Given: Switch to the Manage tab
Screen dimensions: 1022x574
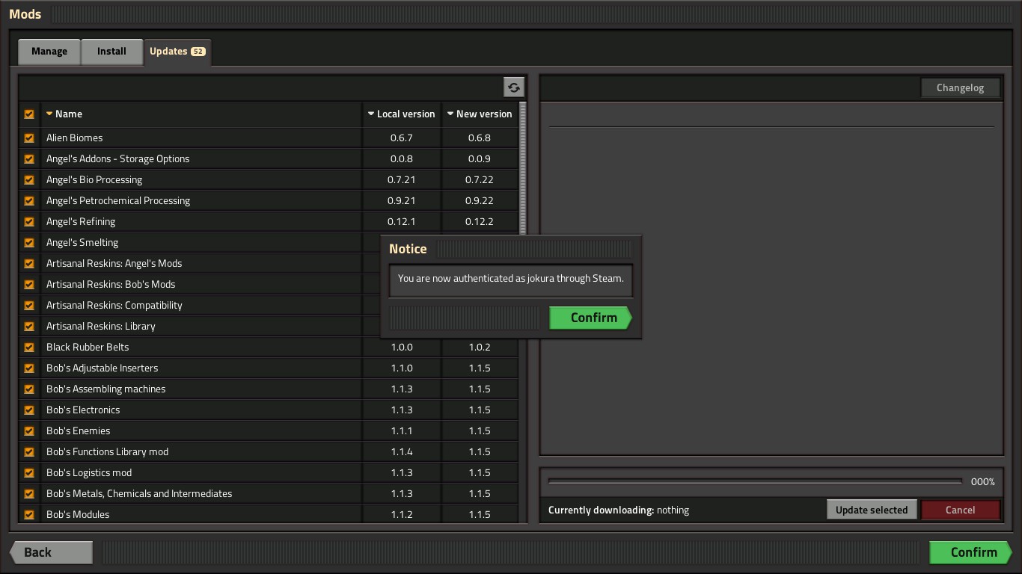Looking at the screenshot, I should pos(49,52).
